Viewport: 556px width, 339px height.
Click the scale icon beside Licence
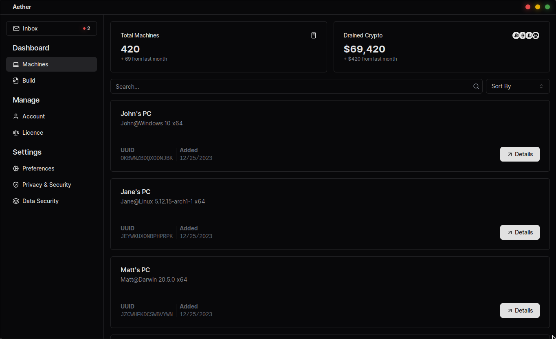pyautogui.click(x=15, y=132)
